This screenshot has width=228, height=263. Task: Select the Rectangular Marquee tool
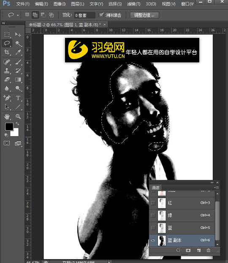point(7,35)
